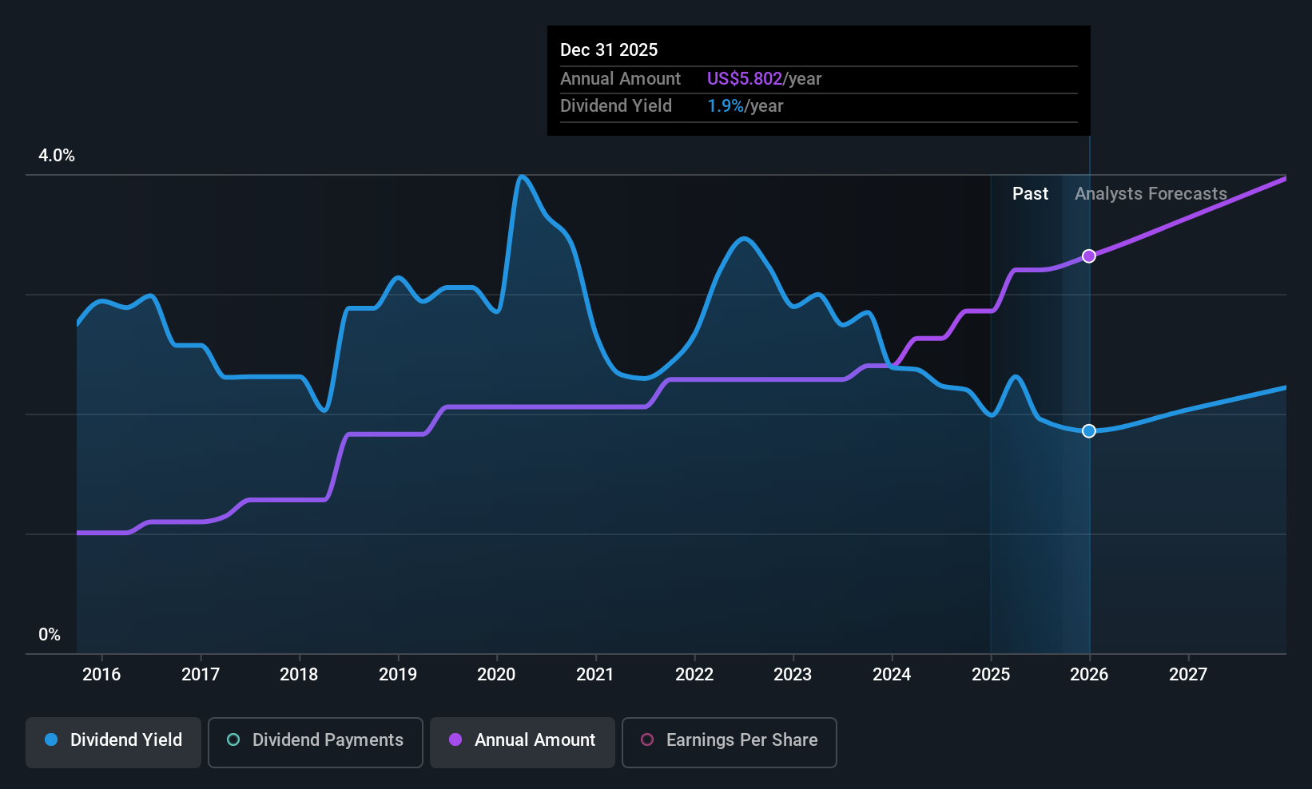Click the Past region label
This screenshot has width=1312, height=789.
pyautogui.click(x=1030, y=194)
